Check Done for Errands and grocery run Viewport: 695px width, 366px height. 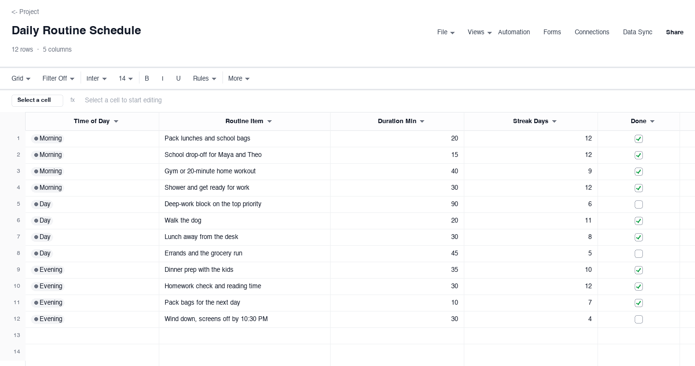[x=639, y=253]
